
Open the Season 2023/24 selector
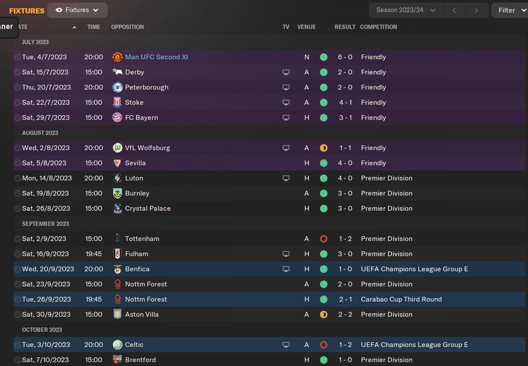tap(406, 10)
